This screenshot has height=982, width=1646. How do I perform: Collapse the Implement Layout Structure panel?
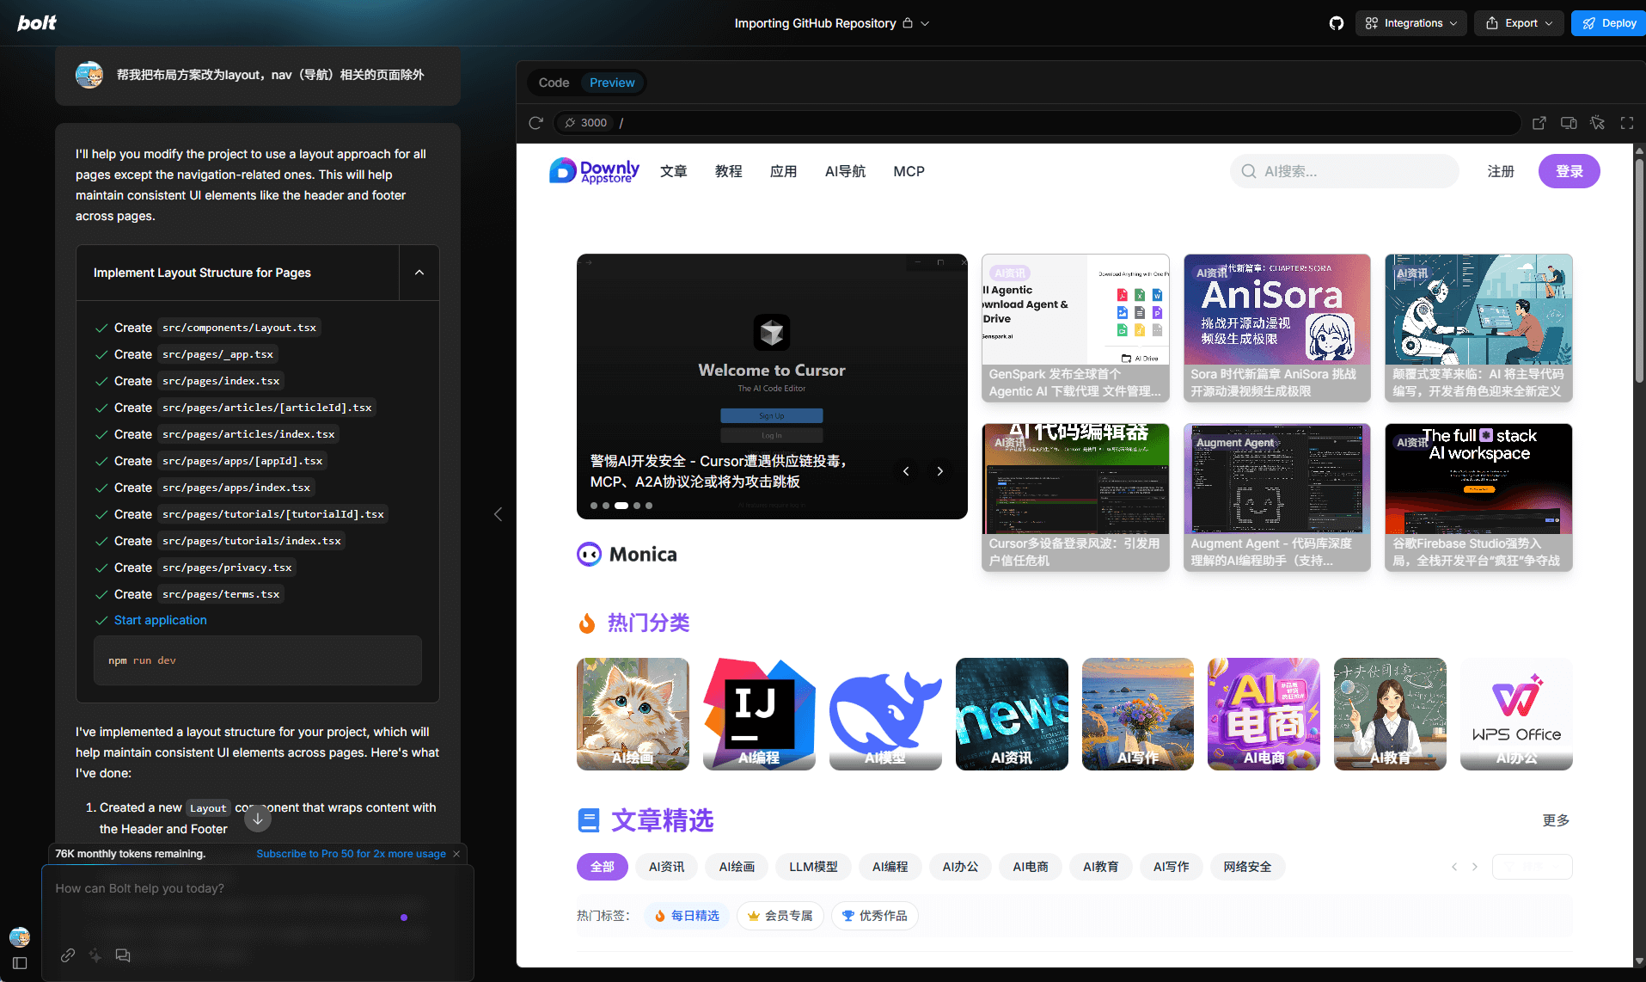point(419,273)
